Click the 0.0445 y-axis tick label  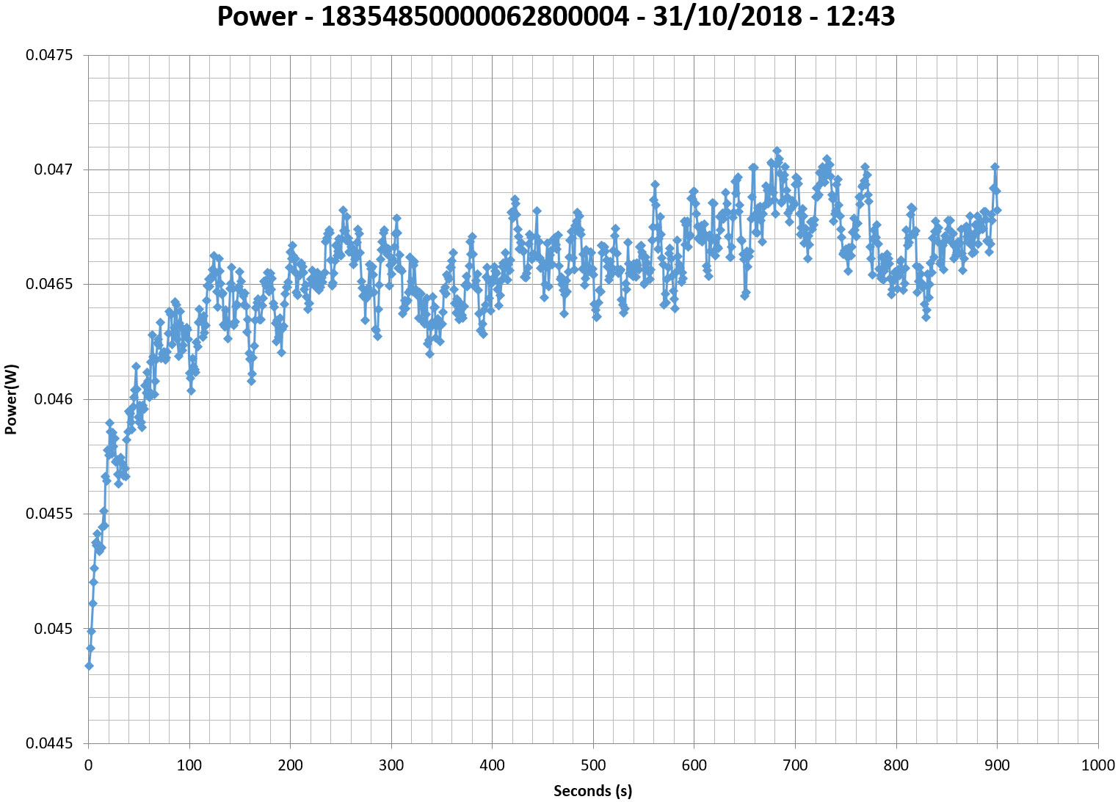[x=55, y=743]
